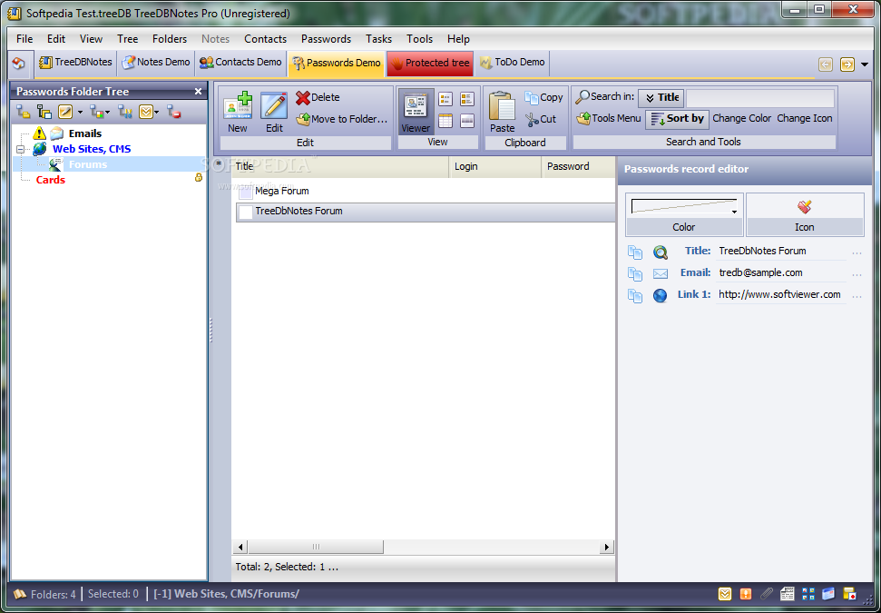Select Mega Forum record
Viewport: 881px width, 613px height.
(x=426, y=192)
